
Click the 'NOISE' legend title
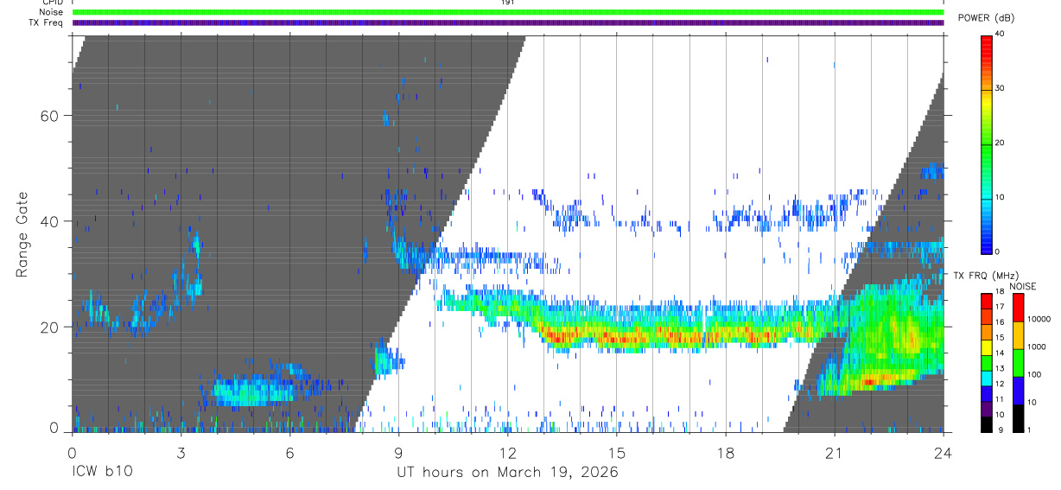[x=1023, y=286]
